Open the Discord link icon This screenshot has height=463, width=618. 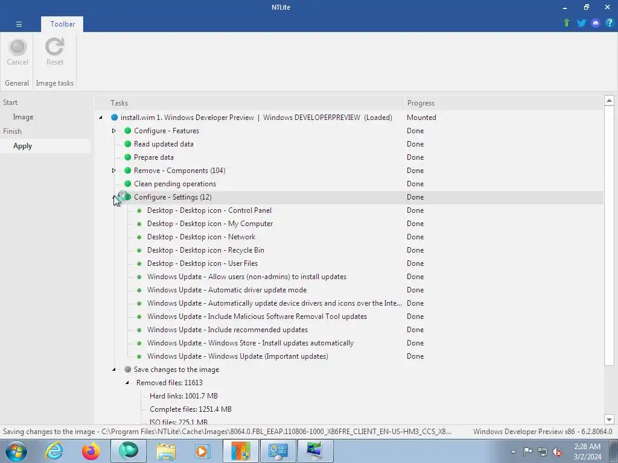click(x=596, y=23)
